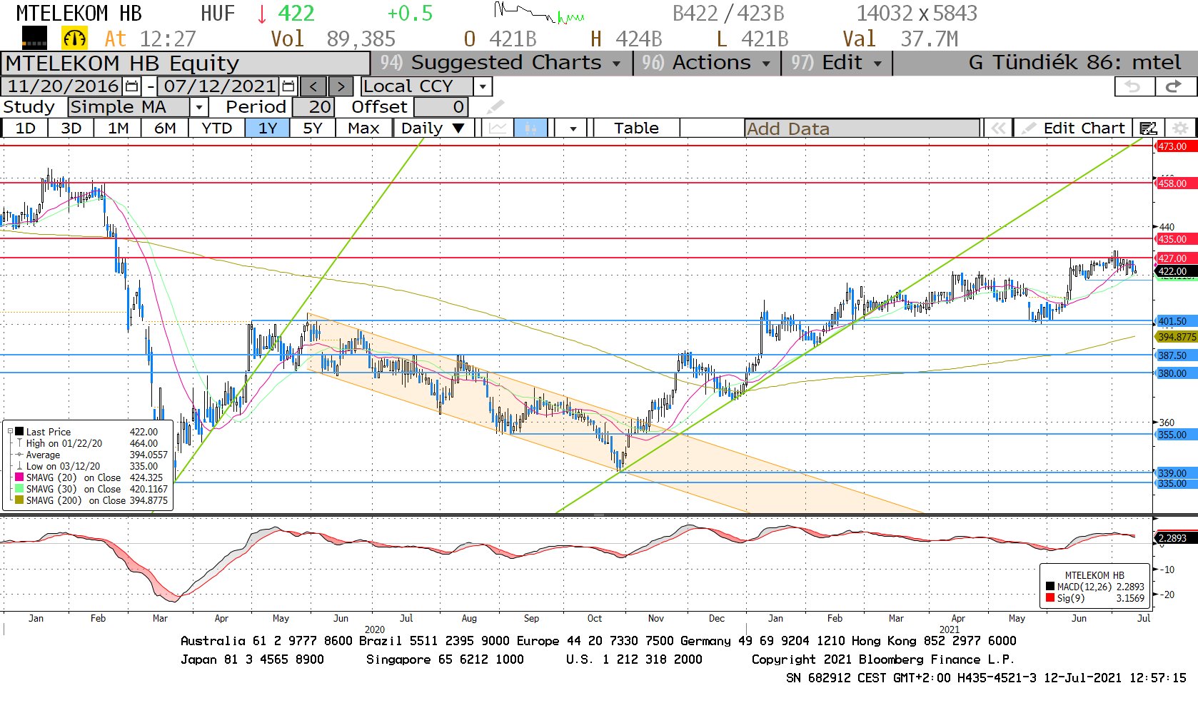Click the Last Price black legend swatch
The image size is (1198, 703).
tap(19, 431)
